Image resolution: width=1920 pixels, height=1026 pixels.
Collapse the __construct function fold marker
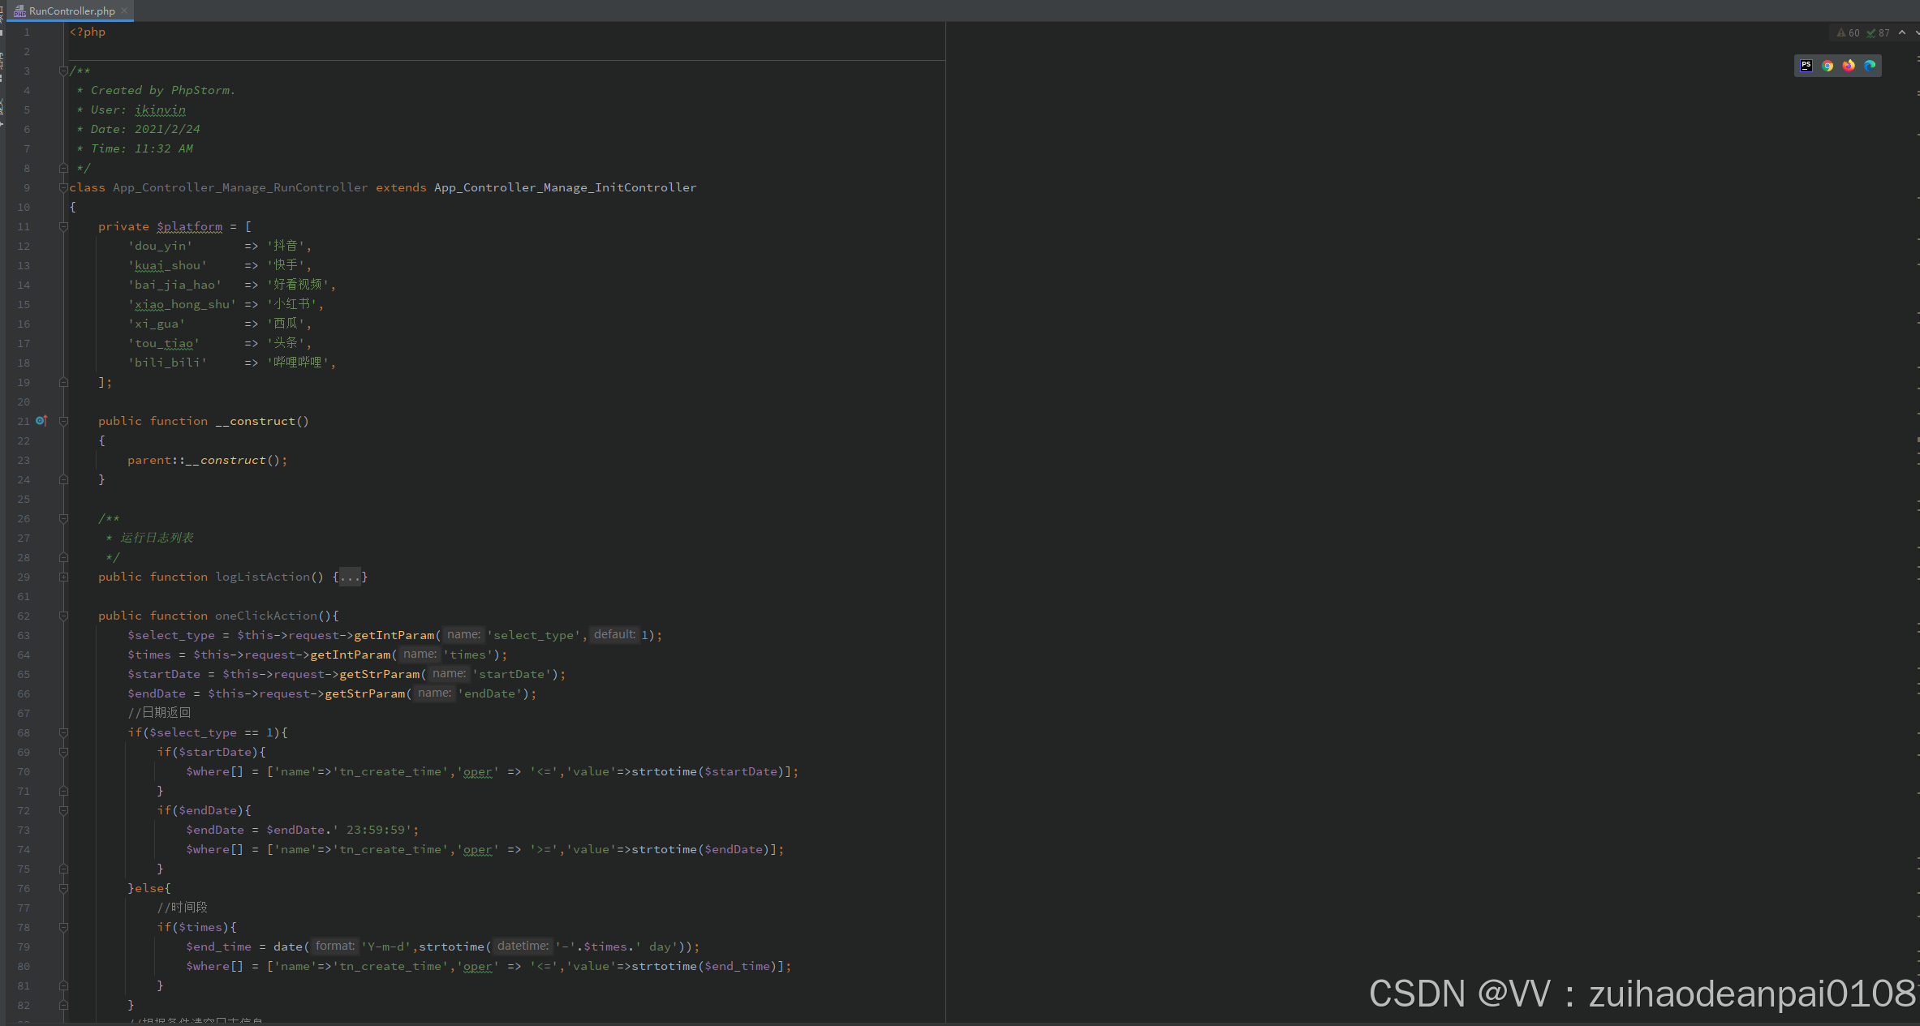(63, 421)
